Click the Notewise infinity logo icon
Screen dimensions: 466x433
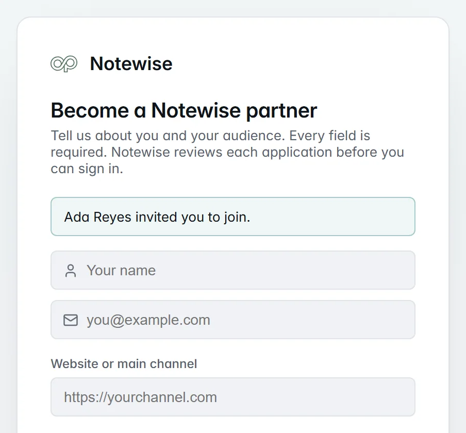(64, 63)
